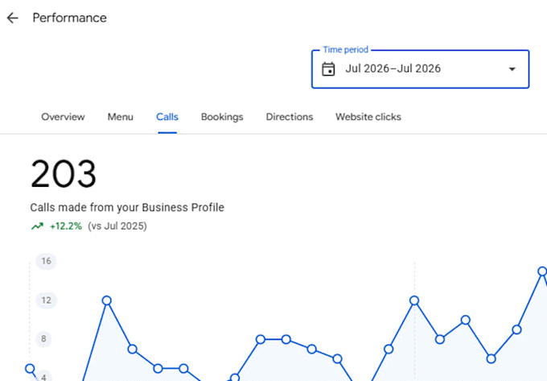Click the +12.2% change value

pos(66,226)
